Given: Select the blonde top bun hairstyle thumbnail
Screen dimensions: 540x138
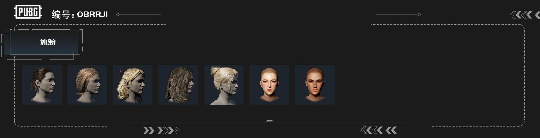Looking at the screenshot, I should coord(224,85).
